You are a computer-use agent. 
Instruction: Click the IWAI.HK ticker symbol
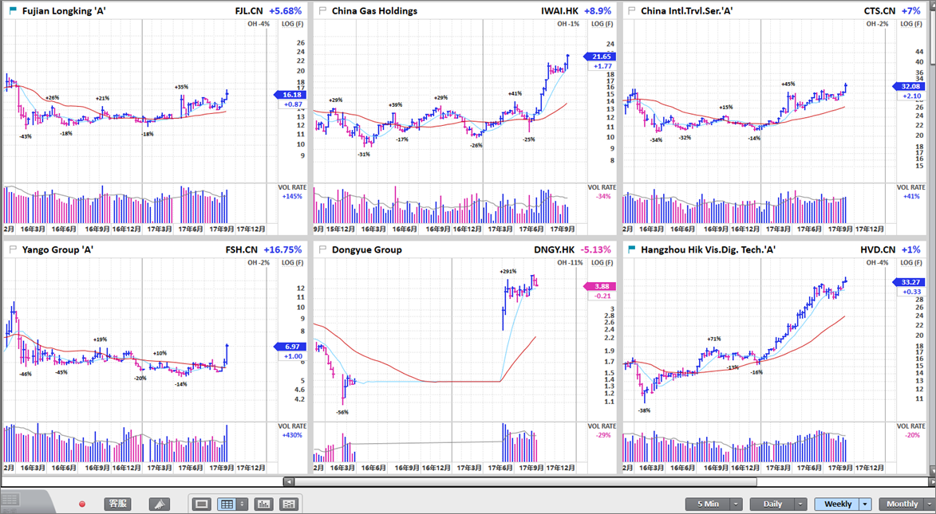click(x=562, y=10)
